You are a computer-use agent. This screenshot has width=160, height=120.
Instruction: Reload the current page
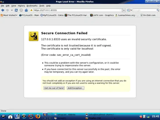[16, 10]
